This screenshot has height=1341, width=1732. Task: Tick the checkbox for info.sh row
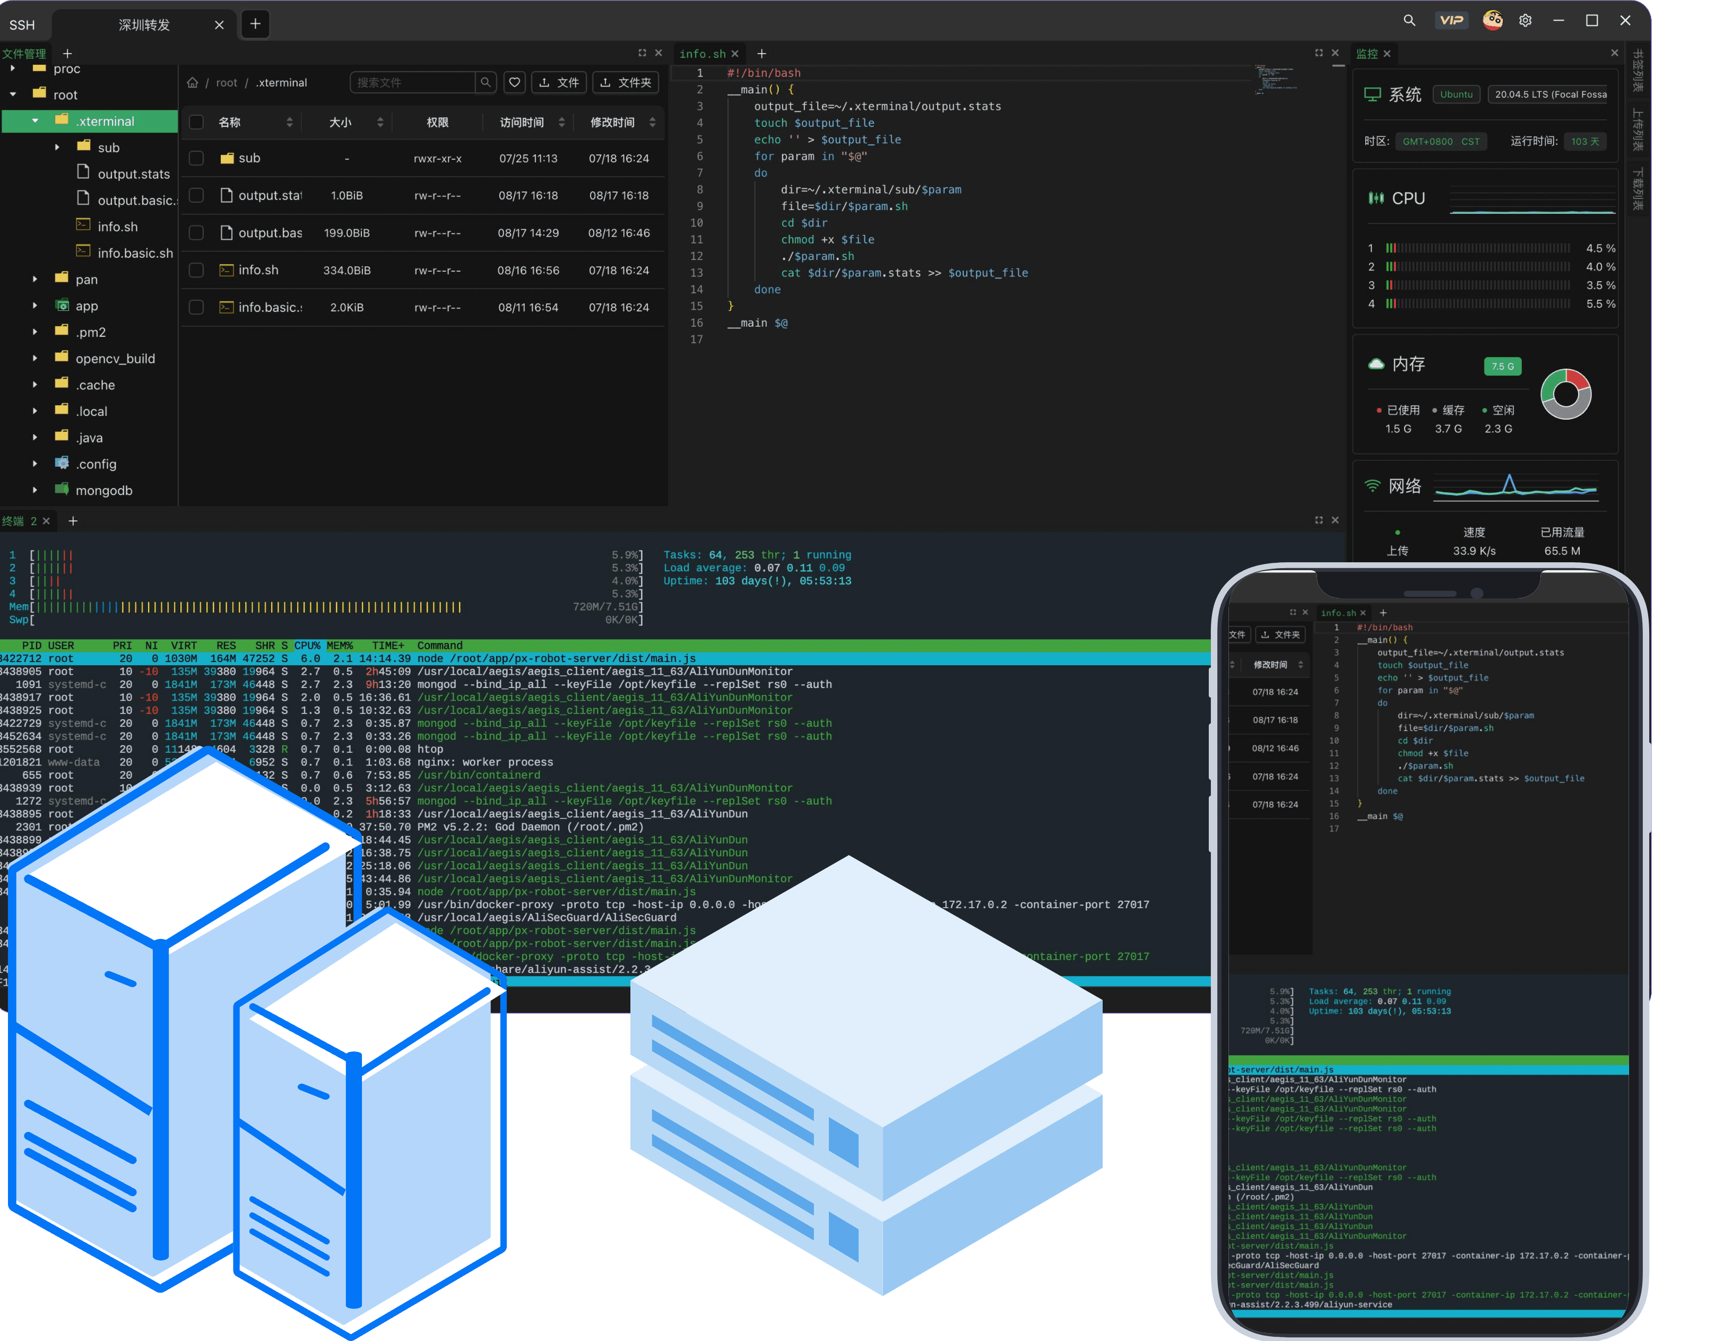tap(196, 270)
